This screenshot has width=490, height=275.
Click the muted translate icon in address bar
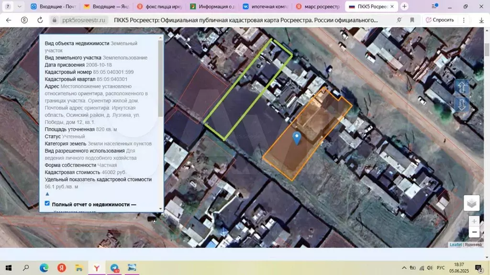coord(399,20)
